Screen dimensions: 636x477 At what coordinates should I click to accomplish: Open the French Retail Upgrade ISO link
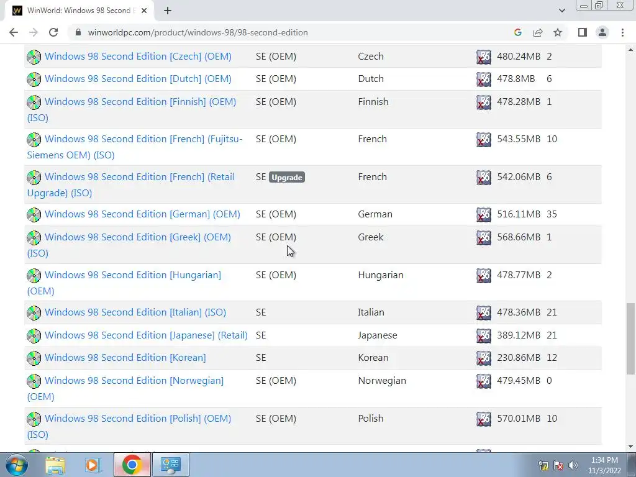point(130,184)
